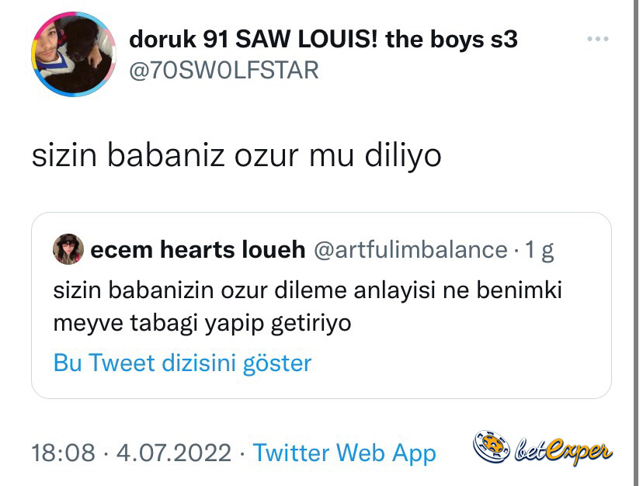Click the betExper logo text

[564, 451]
